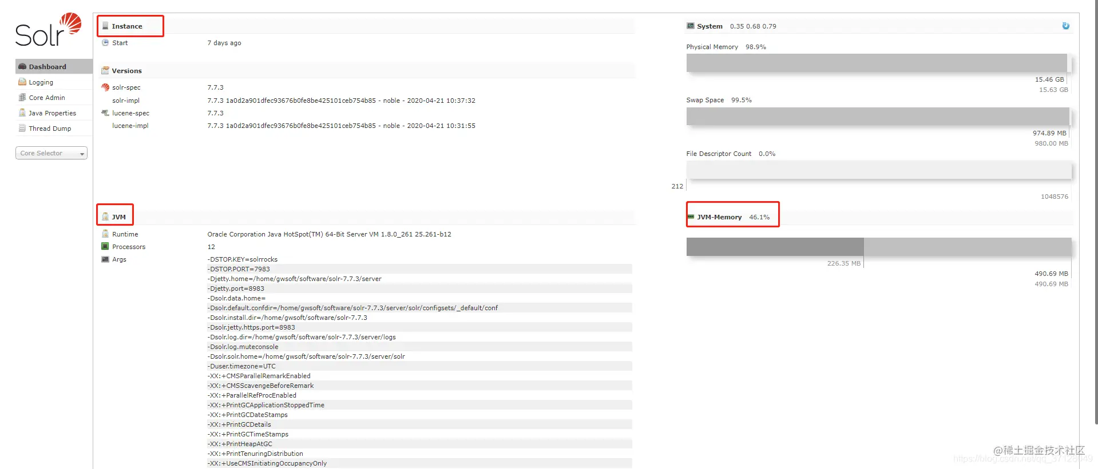The width and height of the screenshot is (1098, 469).
Task: Click the Runtime icon
Action: point(105,234)
